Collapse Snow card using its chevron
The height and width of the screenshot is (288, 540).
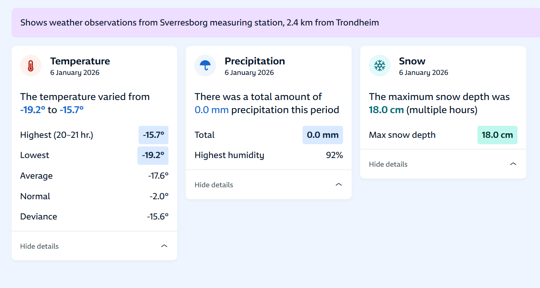coord(513,164)
